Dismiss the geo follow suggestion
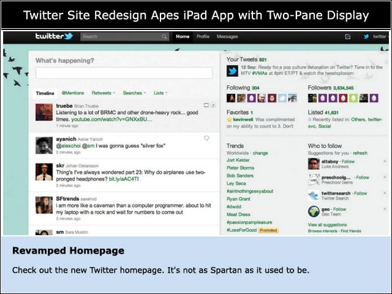The image size is (392, 294). click(385, 209)
